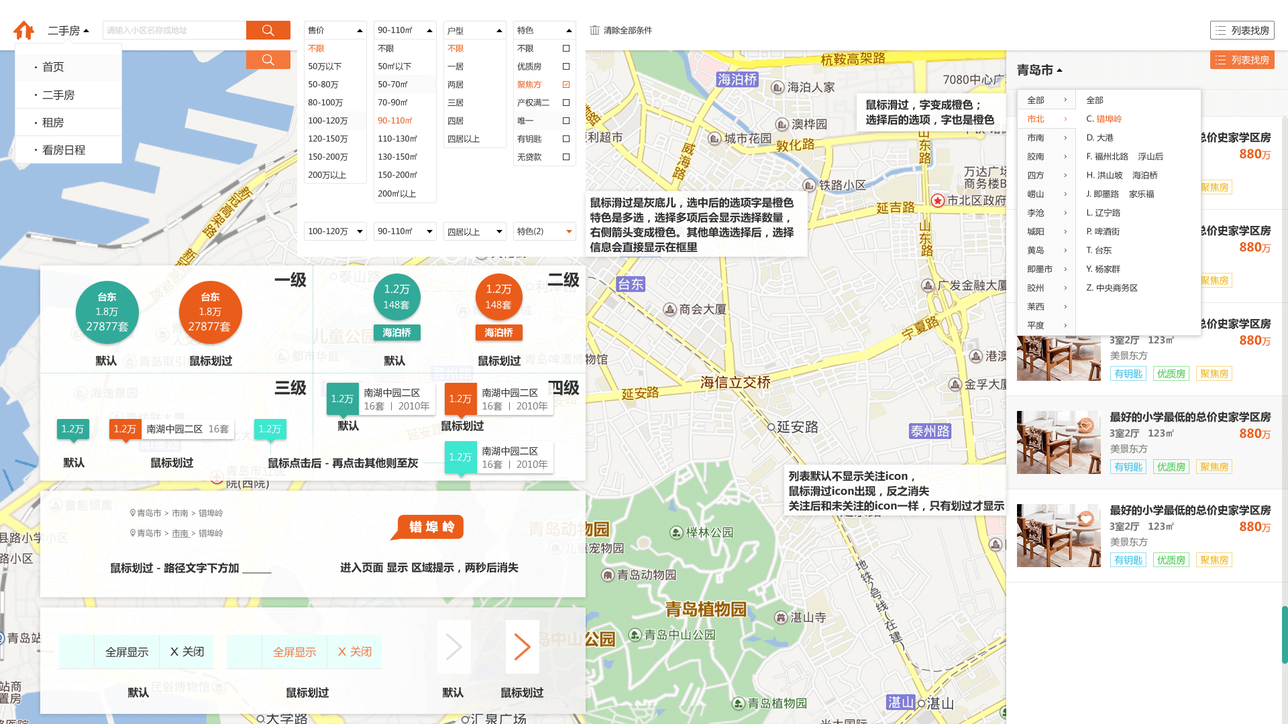The height and width of the screenshot is (724, 1288).
Task: Click the green scrollbar on right edge
Action: tap(1284, 633)
